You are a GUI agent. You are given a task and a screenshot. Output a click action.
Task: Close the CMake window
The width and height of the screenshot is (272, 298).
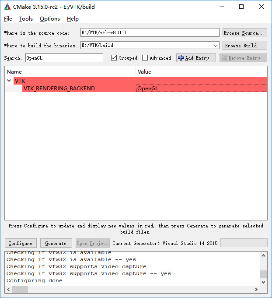(262, 7)
